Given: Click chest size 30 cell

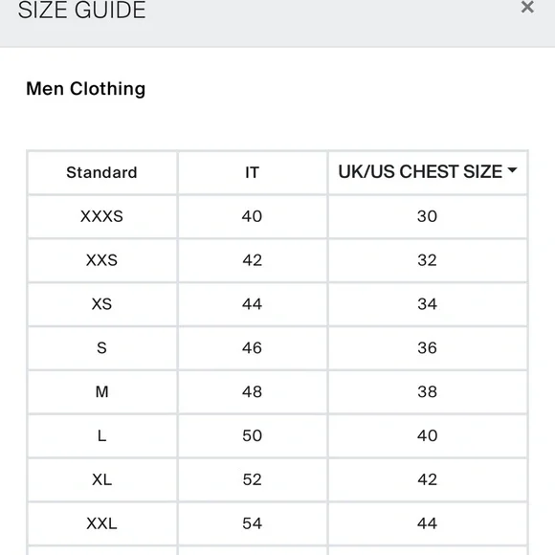Looking at the screenshot, I should [428, 216].
